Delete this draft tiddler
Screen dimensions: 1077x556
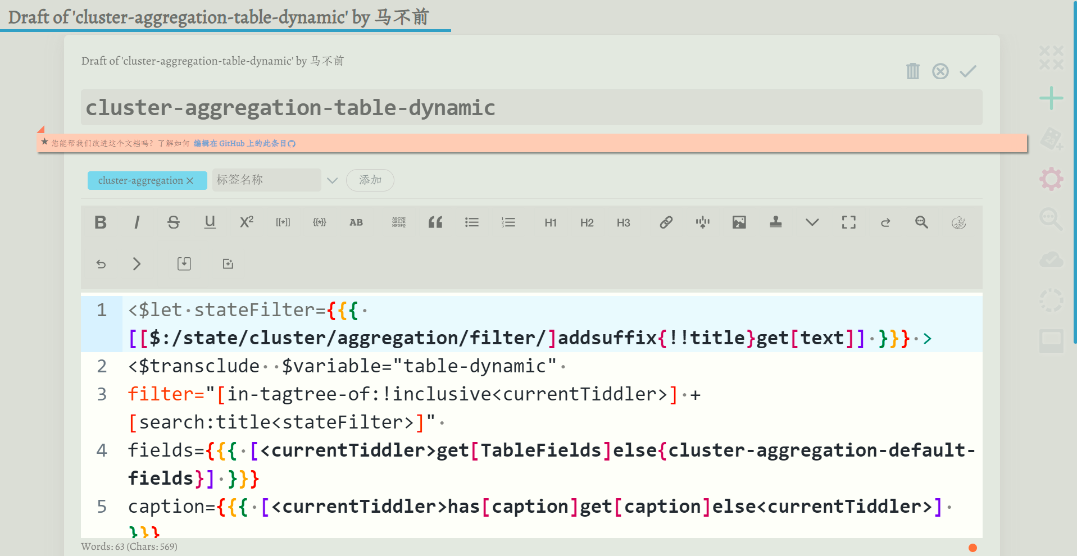pyautogui.click(x=913, y=71)
